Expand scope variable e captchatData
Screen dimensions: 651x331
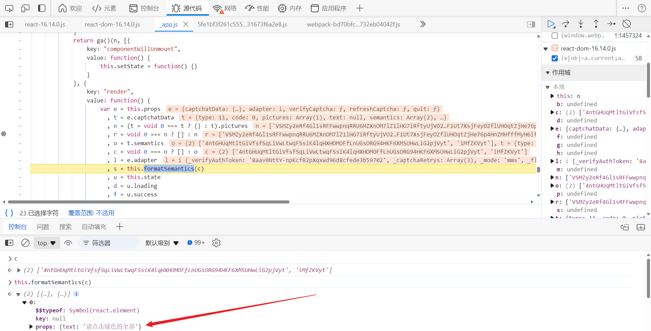pyautogui.click(x=552, y=129)
